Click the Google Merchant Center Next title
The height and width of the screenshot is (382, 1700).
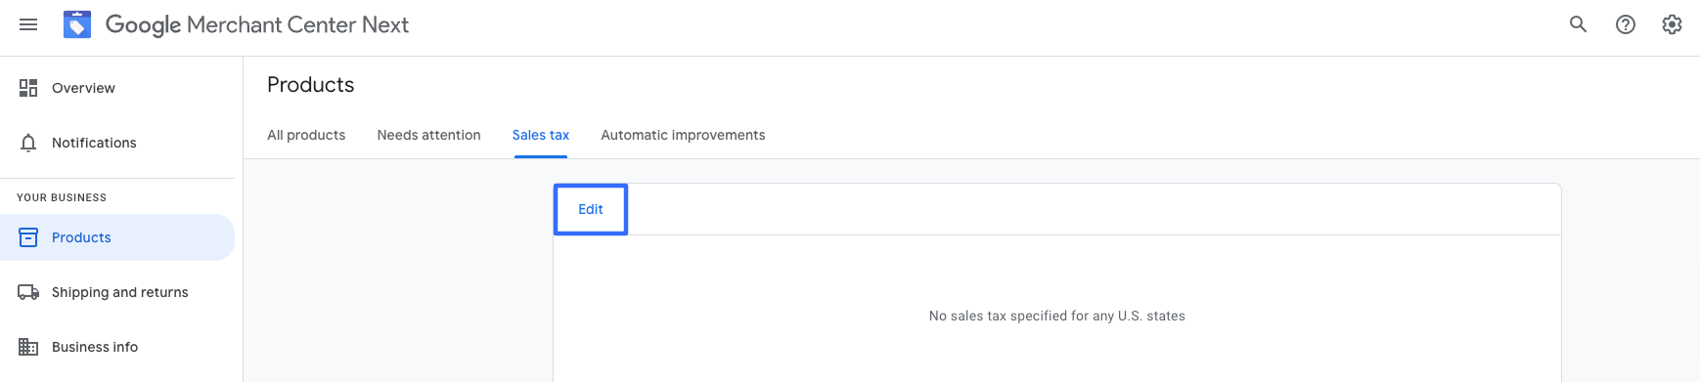click(x=257, y=24)
